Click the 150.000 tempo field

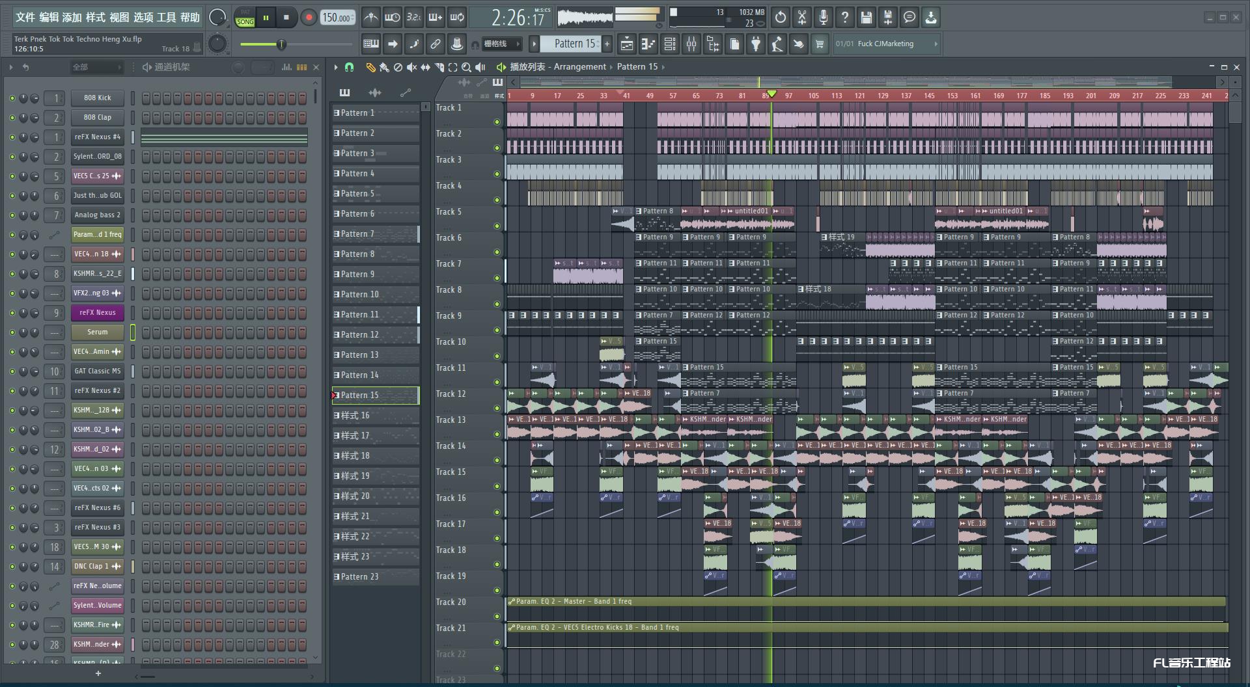point(337,18)
